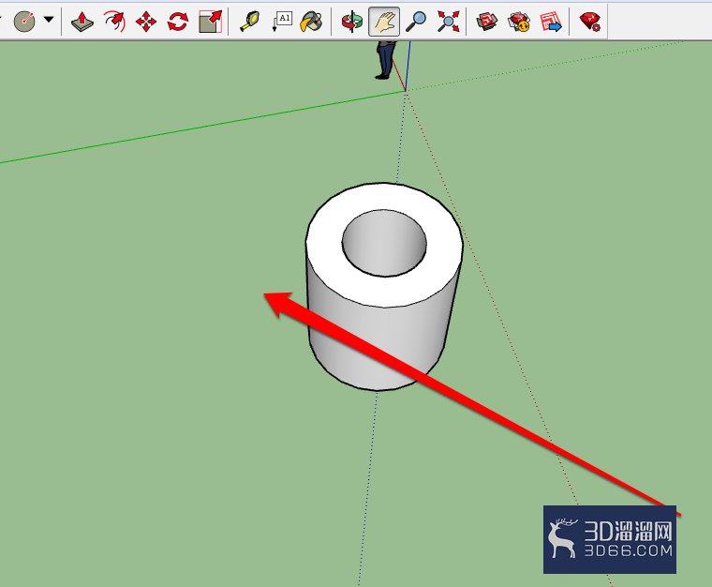Viewport: 712px width, 587px height.
Task: Select the Scale tool
Action: 210,22
